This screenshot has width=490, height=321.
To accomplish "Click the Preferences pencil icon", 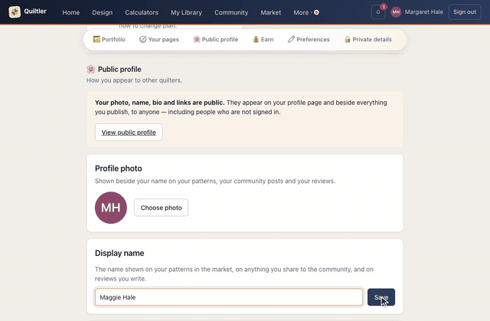I will [x=291, y=39].
